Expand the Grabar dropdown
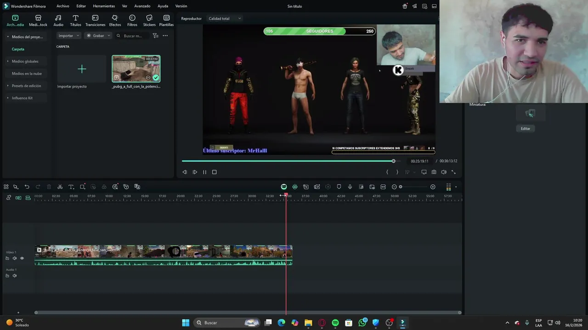 pyautogui.click(x=98, y=36)
